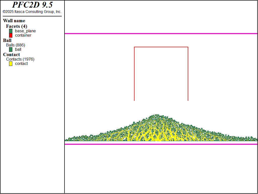The image size is (258, 194).
Task: Select the 'Facets (4)' legend entry
Action: 16,26
